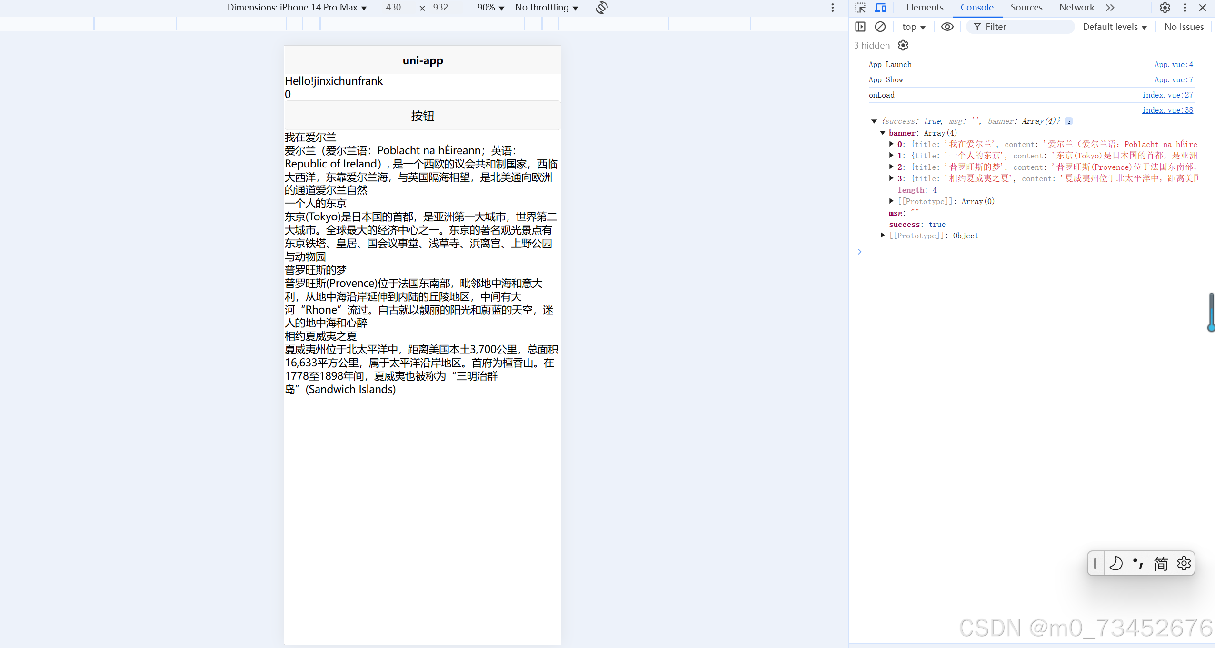Screen dimensions: 1215x648
Task: Click the clear console icon
Action: (880, 27)
